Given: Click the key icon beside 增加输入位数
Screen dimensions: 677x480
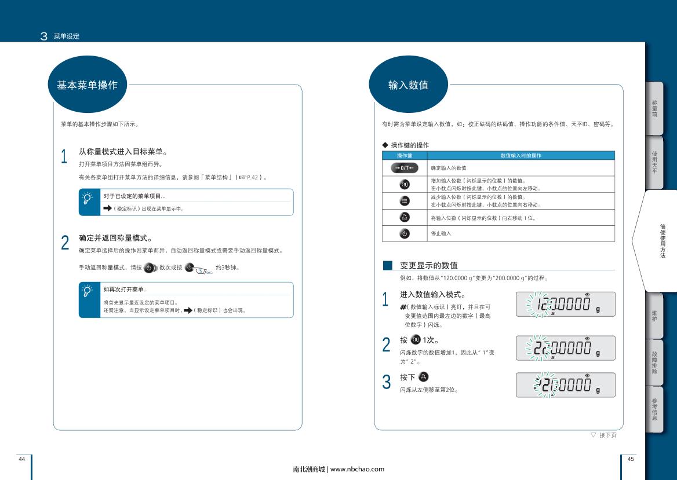Looking at the screenshot, I should 405,185.
